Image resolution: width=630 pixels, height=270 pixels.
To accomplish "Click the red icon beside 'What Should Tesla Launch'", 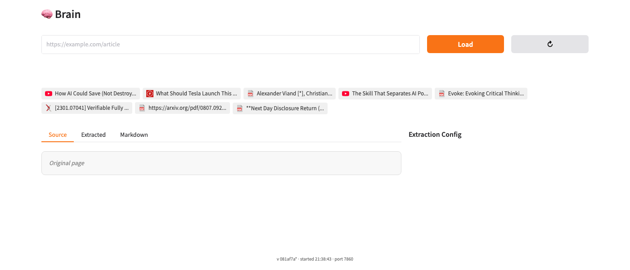I will (150, 94).
